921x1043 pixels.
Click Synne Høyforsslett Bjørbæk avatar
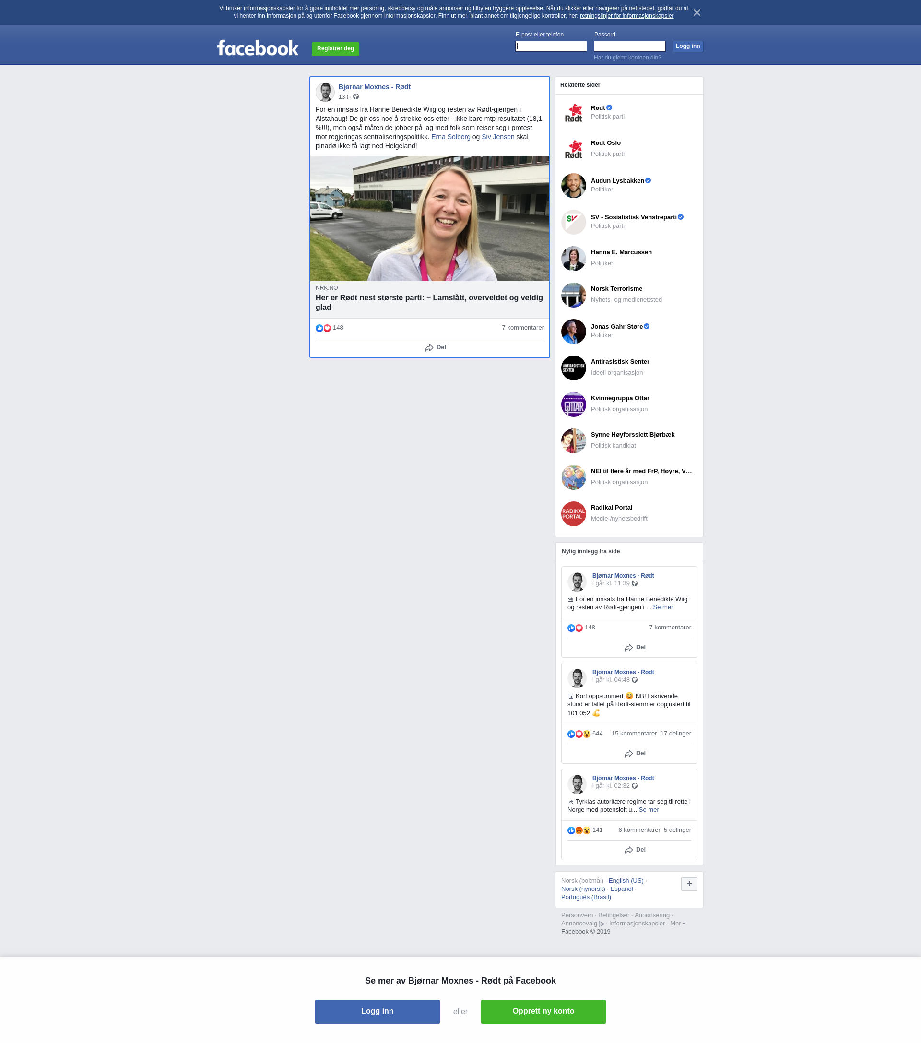[574, 441]
